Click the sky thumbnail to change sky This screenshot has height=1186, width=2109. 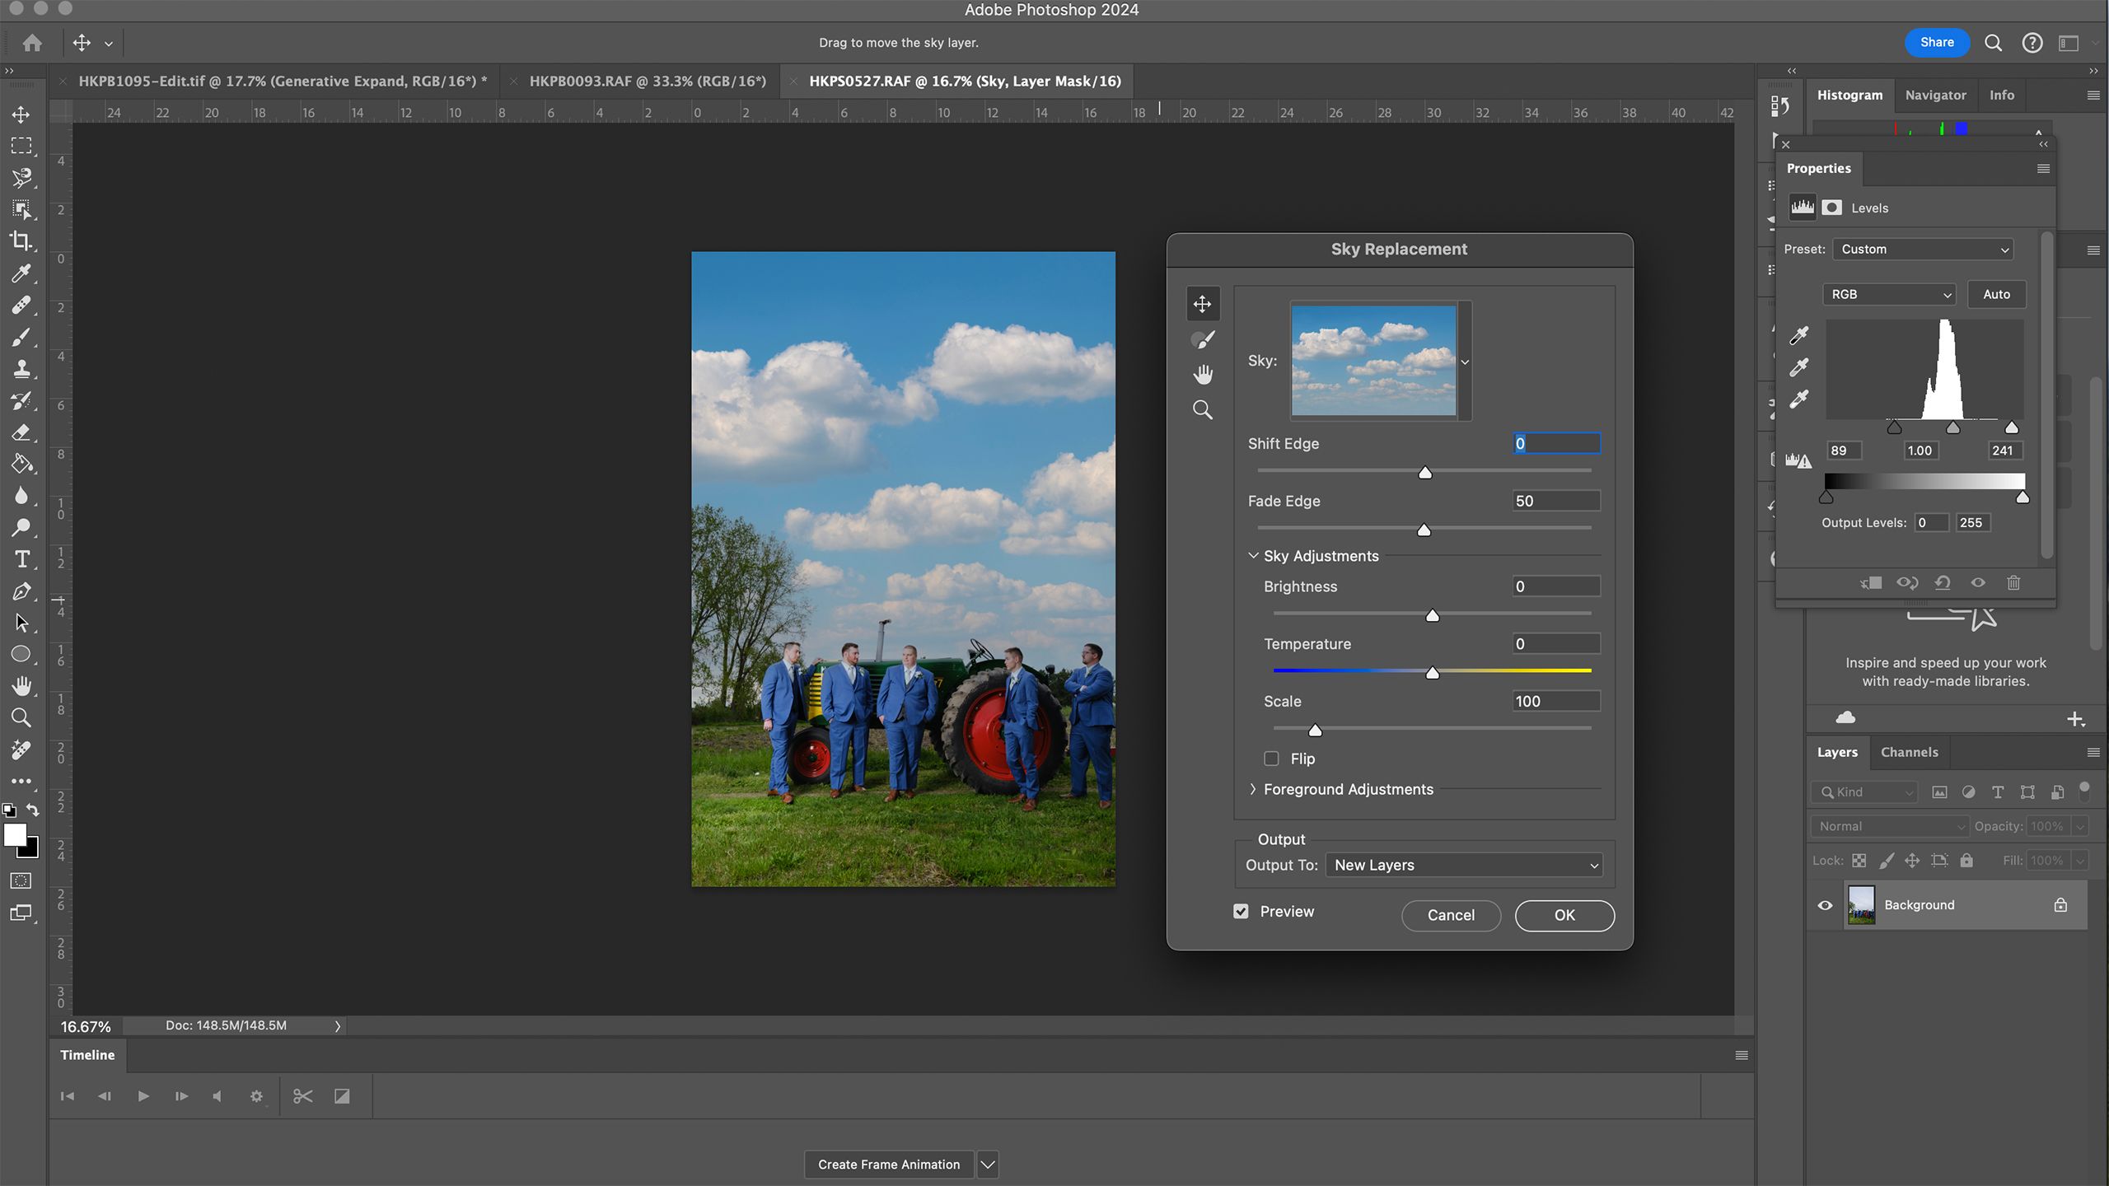[1373, 359]
